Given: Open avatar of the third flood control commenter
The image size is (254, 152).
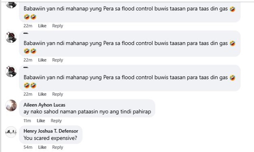Looking at the screenshot, I should pyautogui.click(x=11, y=71).
